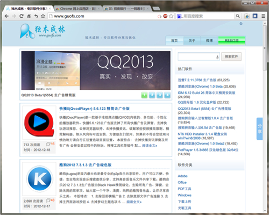
Task: Open the Office software category
Action: [182, 182]
